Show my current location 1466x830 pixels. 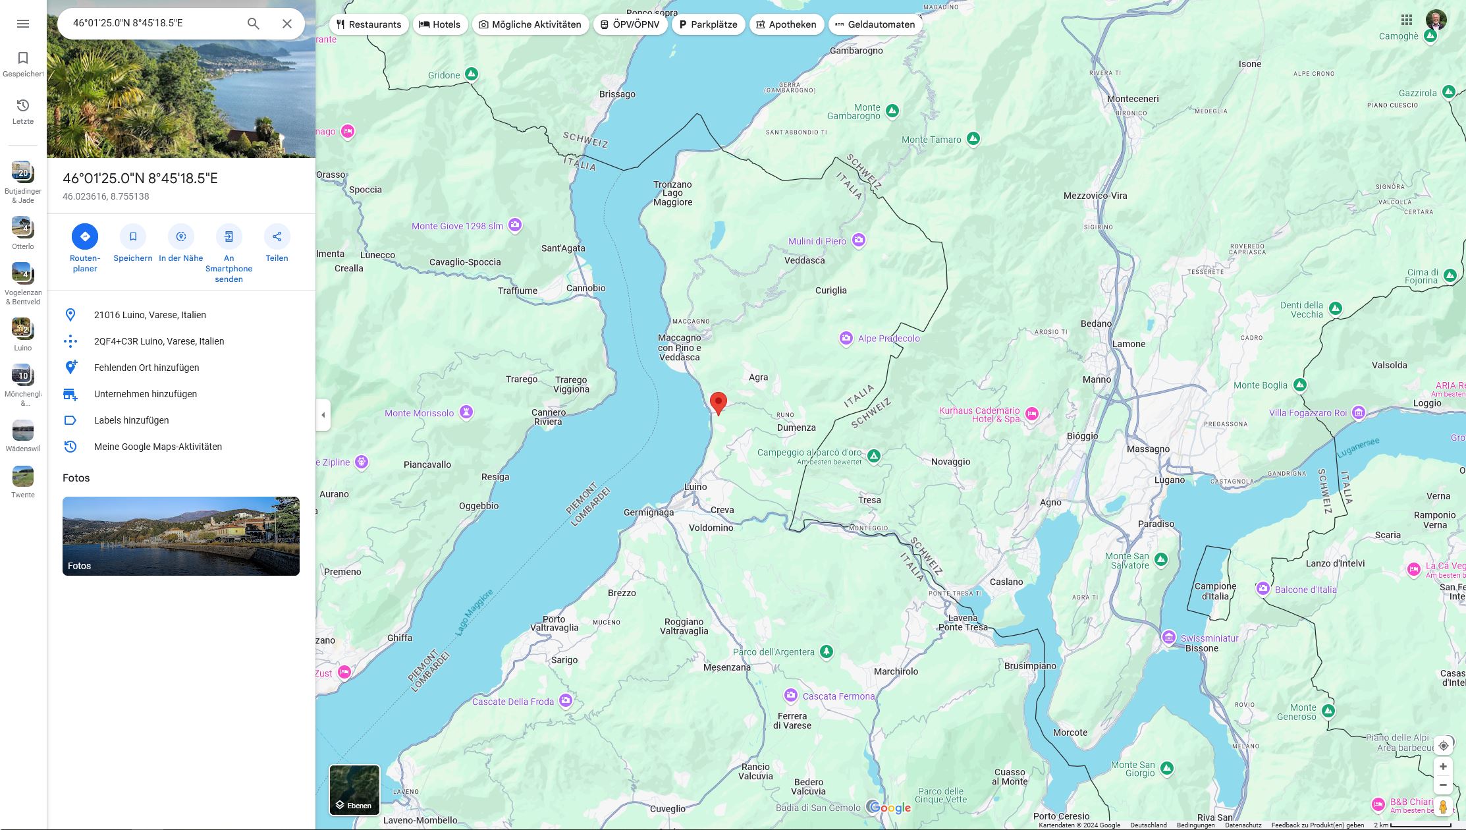[1443, 746]
